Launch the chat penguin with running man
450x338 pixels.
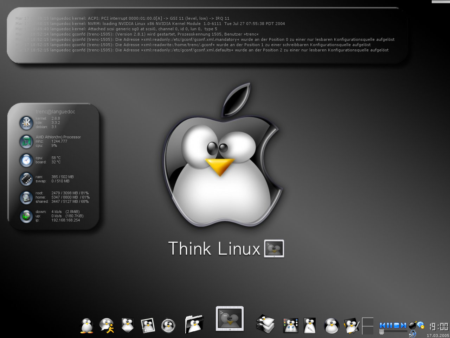click(107, 326)
